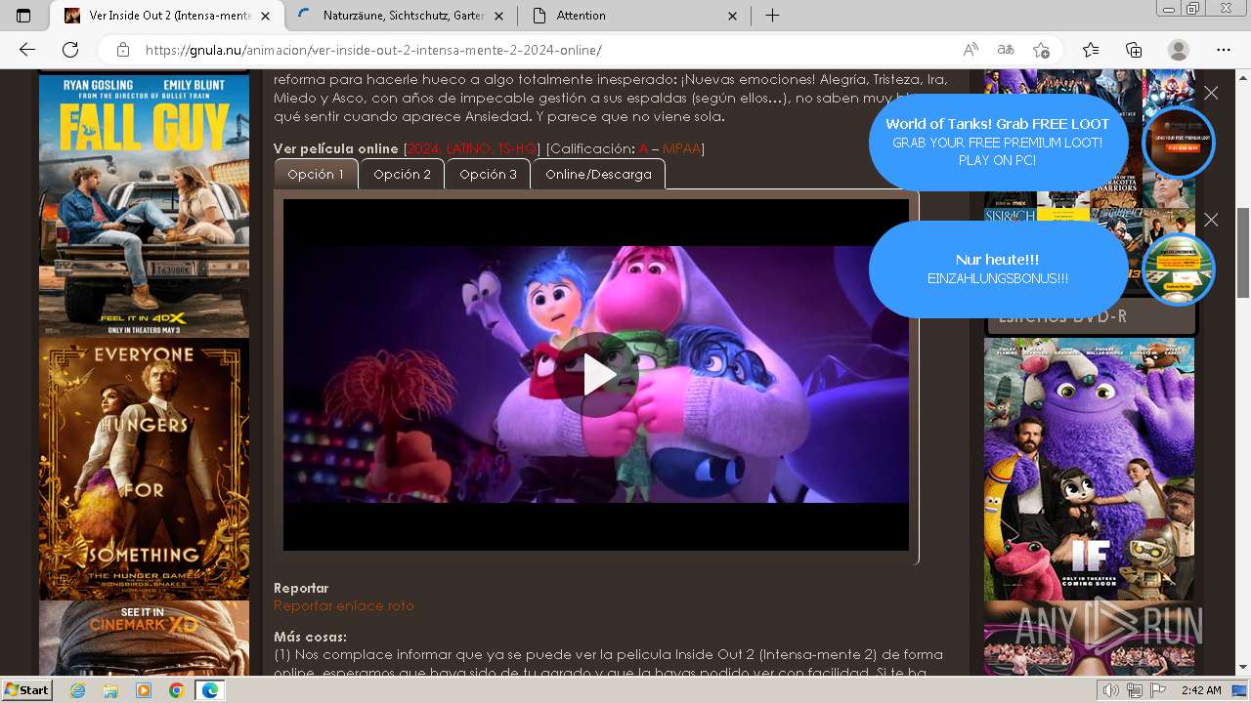Viewport: 1251px width, 703px height.
Task: Open the Edge tab actions menu
Action: coord(23,16)
